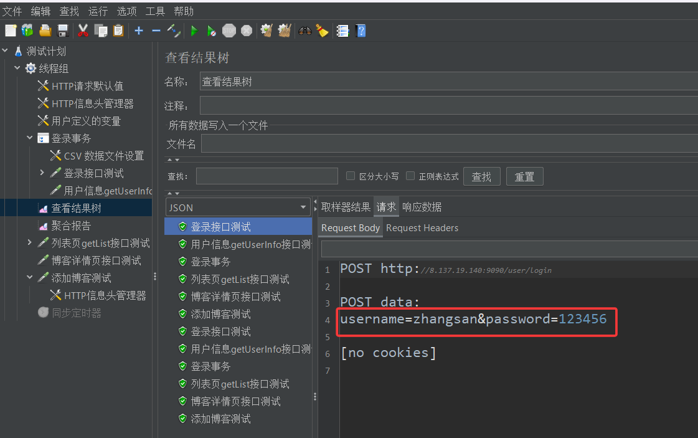Click the 注释 comment field
The image size is (698, 438).
click(449, 105)
